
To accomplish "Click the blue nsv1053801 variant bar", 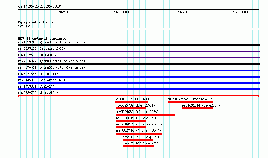I will point(139,89).
